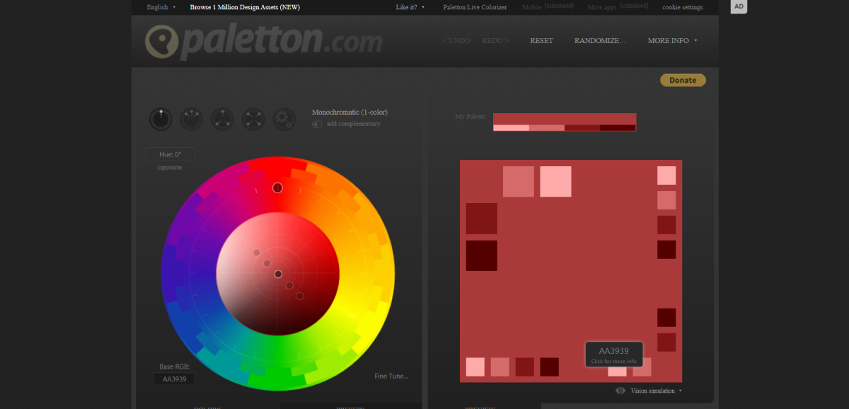Click the bottom-most dark red square in right column

pyautogui.click(x=666, y=342)
